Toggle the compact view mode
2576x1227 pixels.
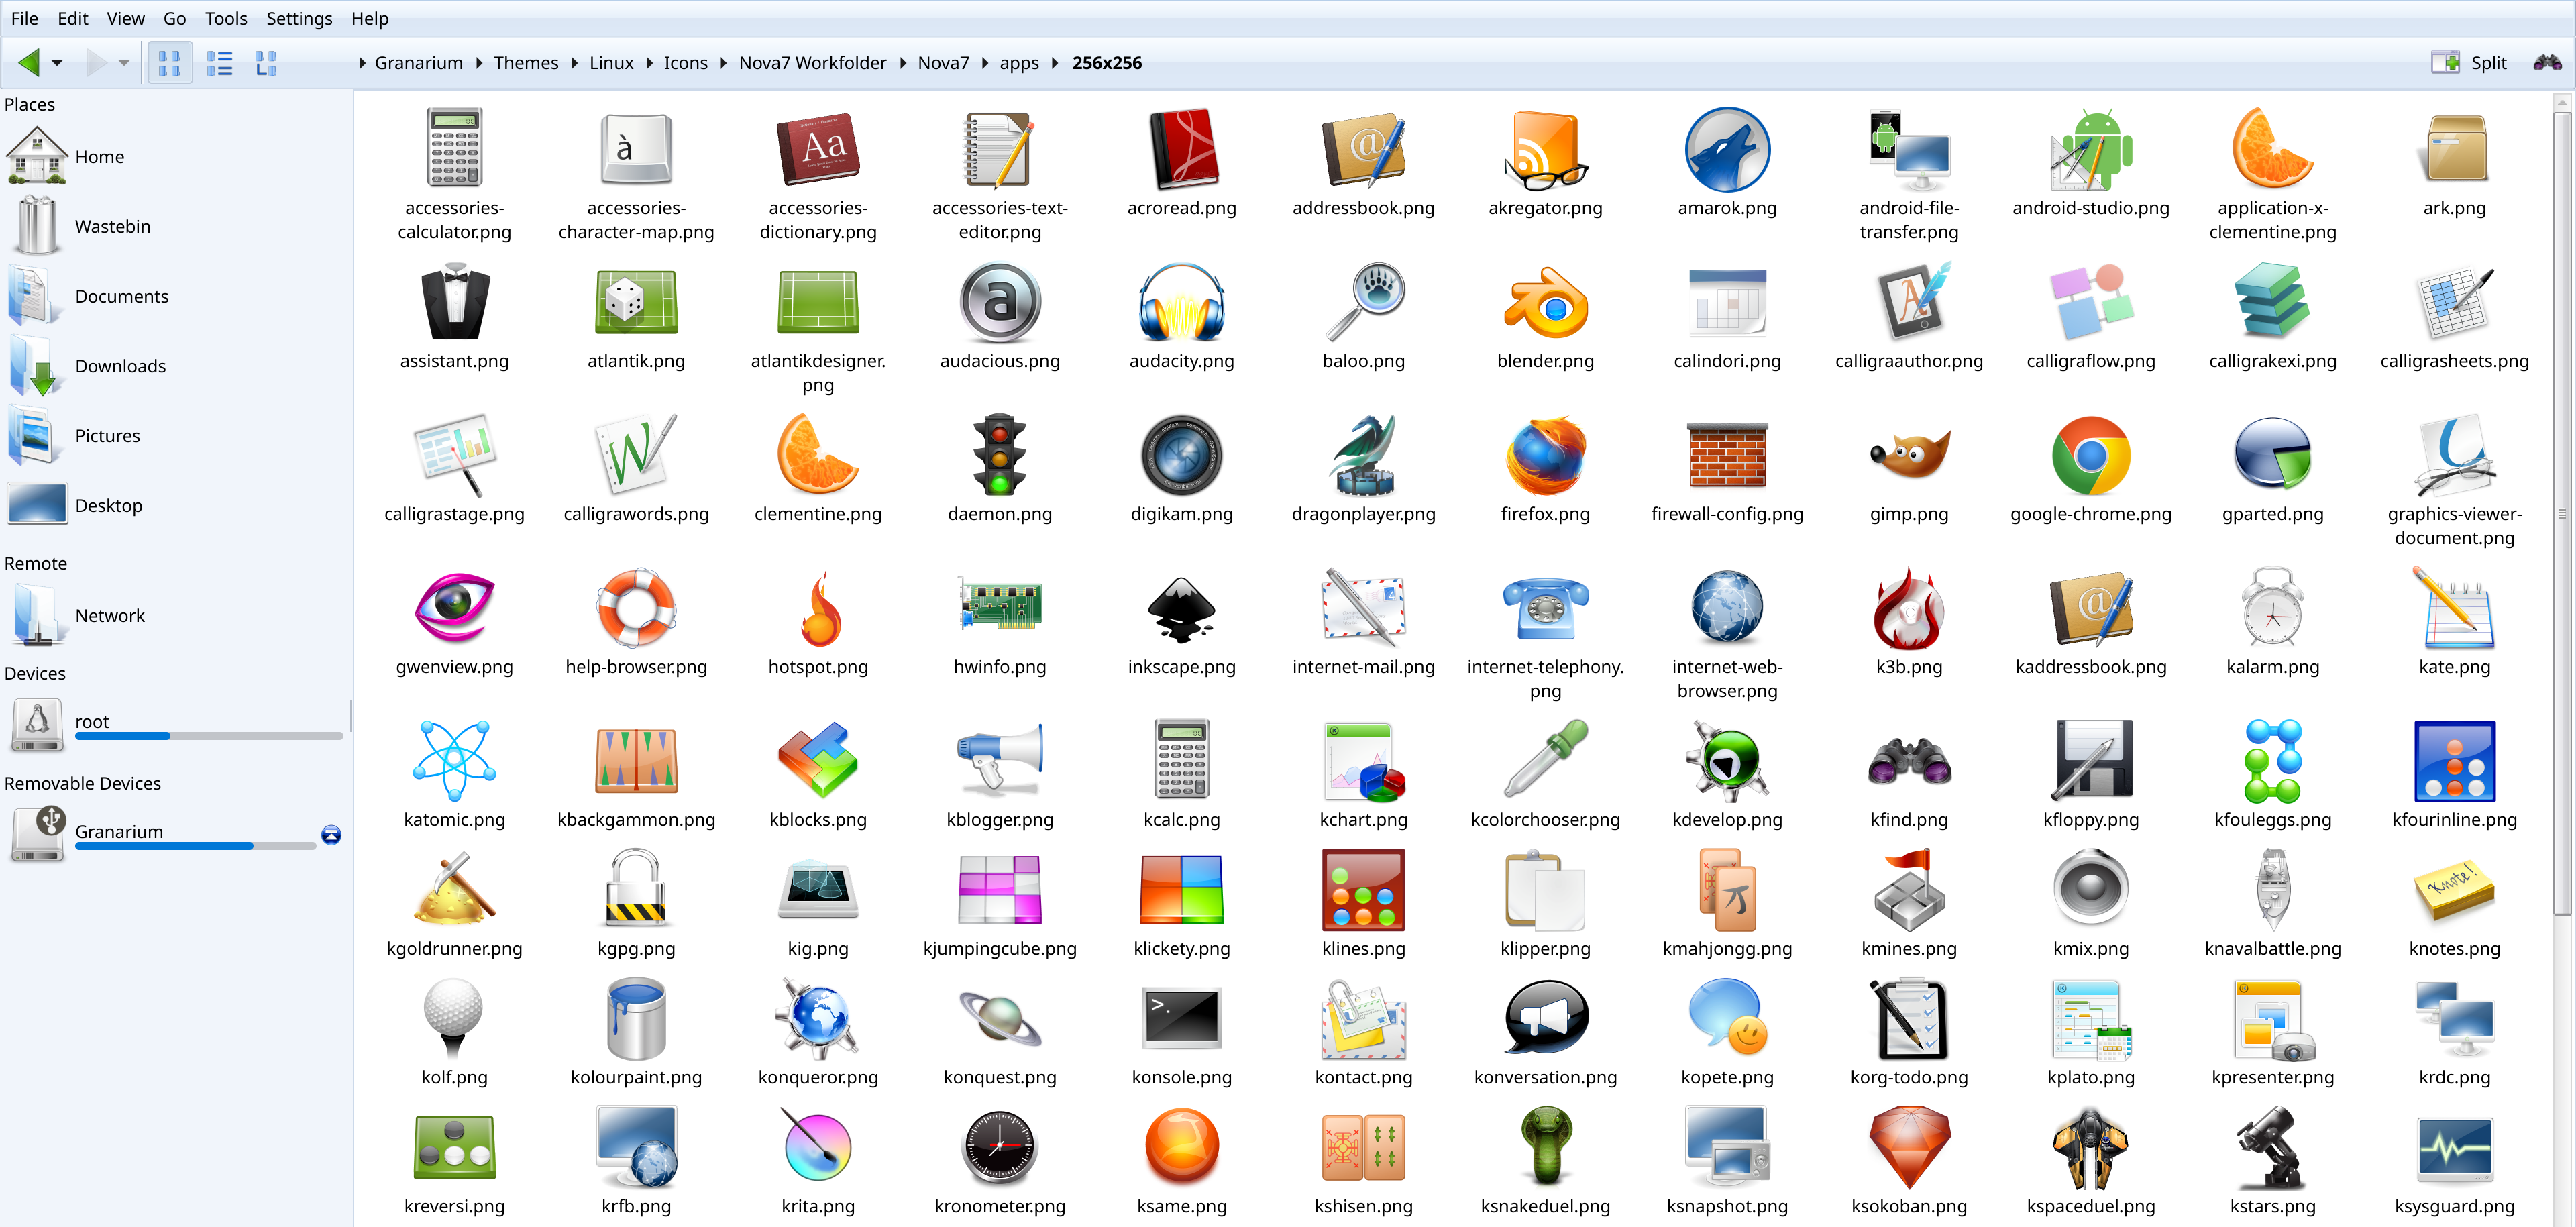(267, 62)
